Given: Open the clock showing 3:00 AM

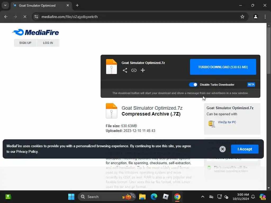Looking at the screenshot, I should (x=241, y=197).
